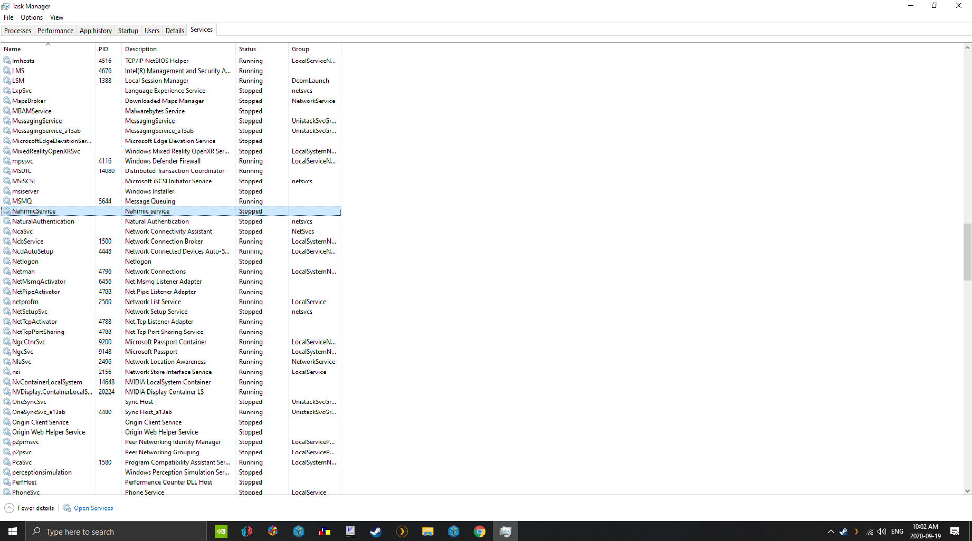
Task: Sort services by Status column
Action: [x=262, y=49]
